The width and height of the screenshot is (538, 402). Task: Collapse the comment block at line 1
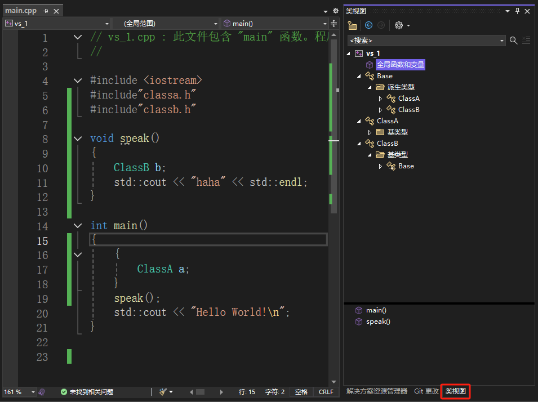click(78, 37)
